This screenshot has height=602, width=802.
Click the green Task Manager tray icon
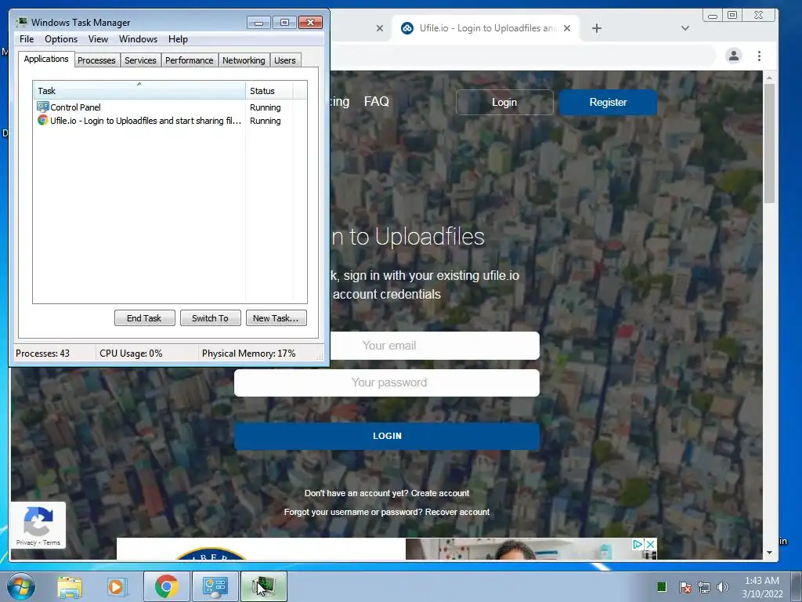click(661, 586)
